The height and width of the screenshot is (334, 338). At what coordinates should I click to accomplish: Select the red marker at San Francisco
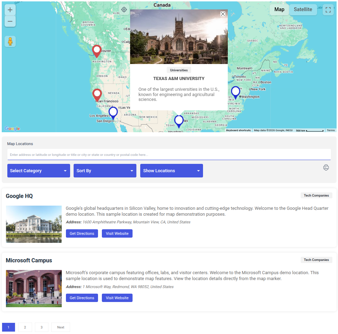point(97,95)
